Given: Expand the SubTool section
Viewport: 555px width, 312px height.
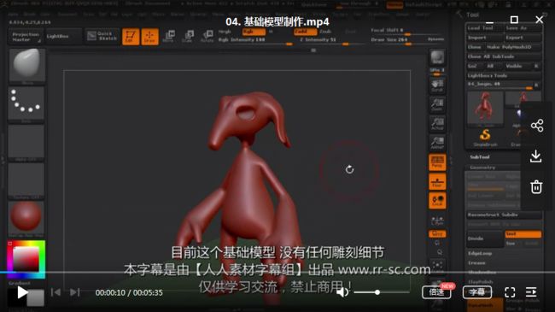Looking at the screenshot, I should [480, 157].
